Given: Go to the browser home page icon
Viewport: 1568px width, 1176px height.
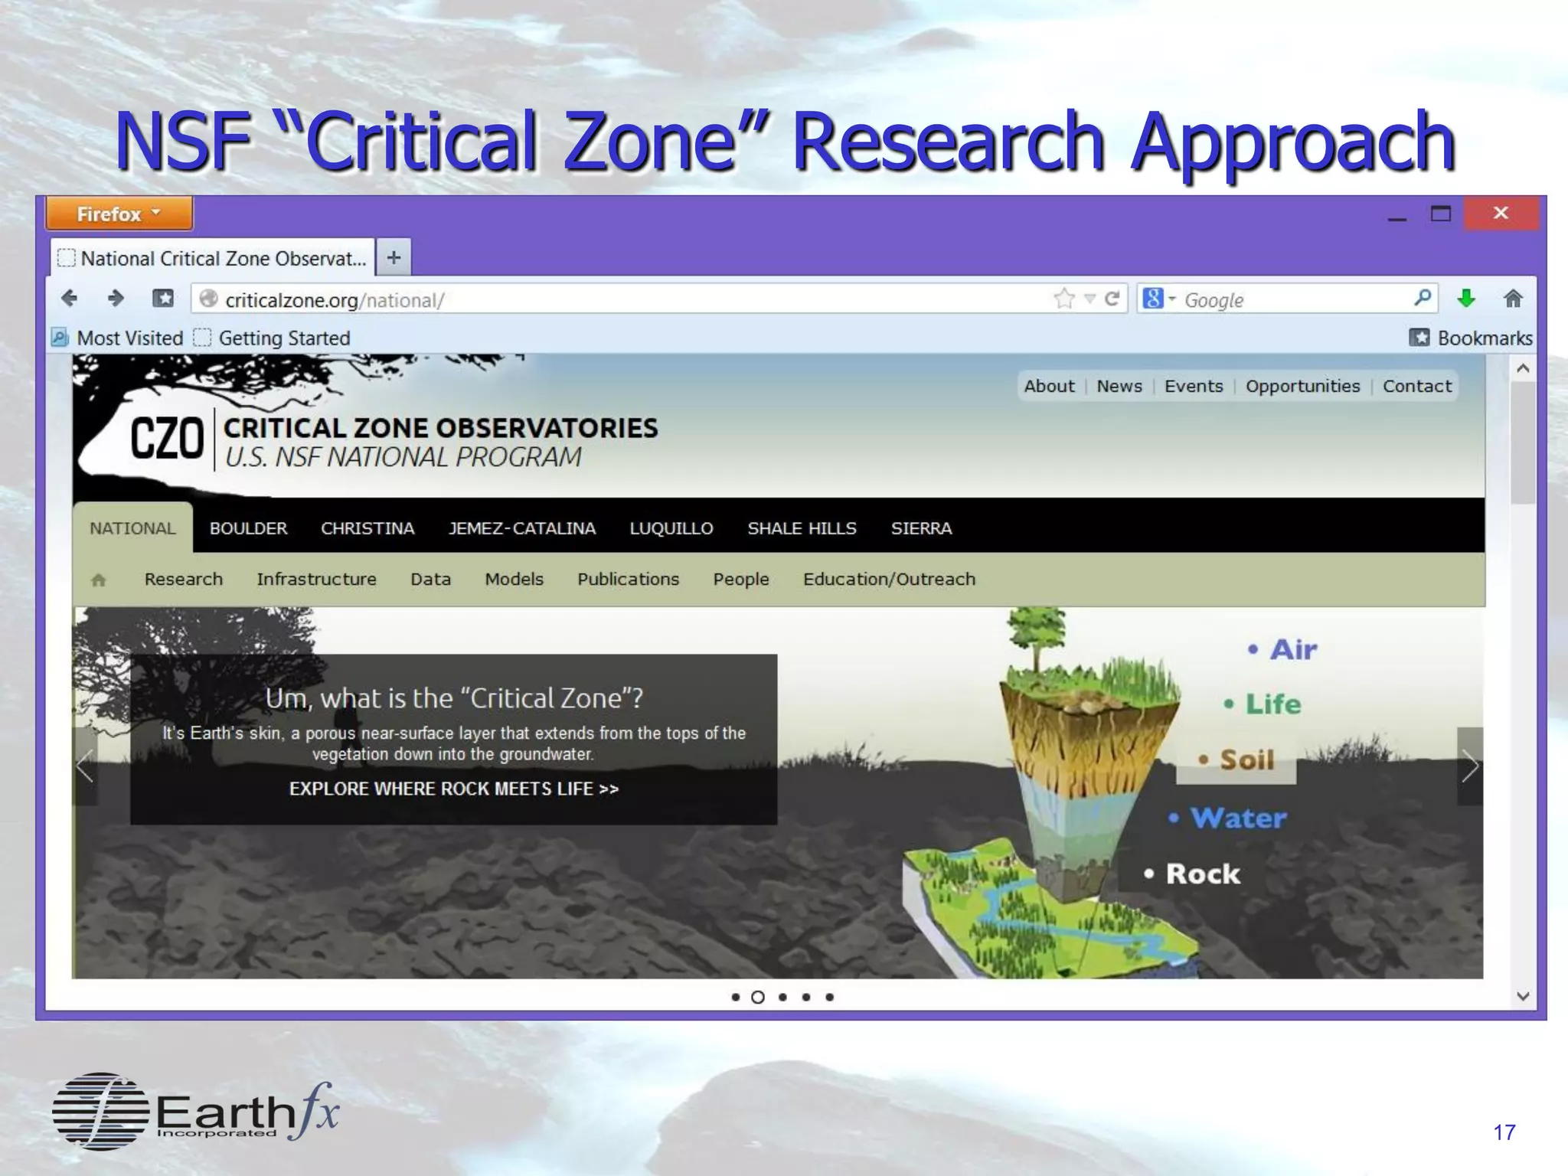Looking at the screenshot, I should (1513, 299).
